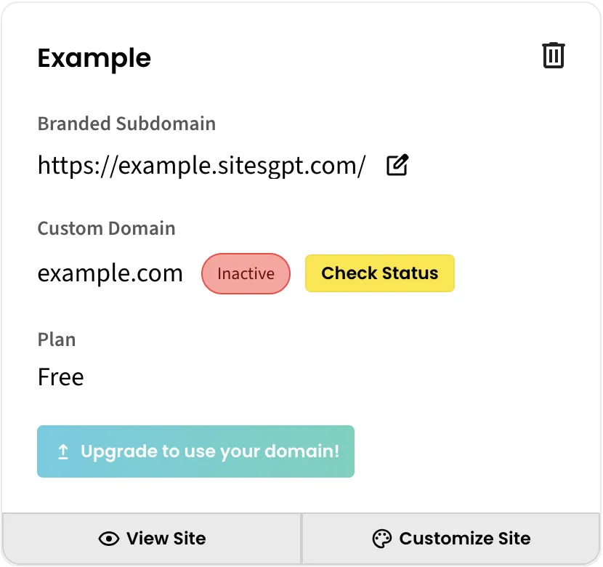This screenshot has height=567, width=603.
Task: Click the Custom Domain label
Action: tap(106, 228)
